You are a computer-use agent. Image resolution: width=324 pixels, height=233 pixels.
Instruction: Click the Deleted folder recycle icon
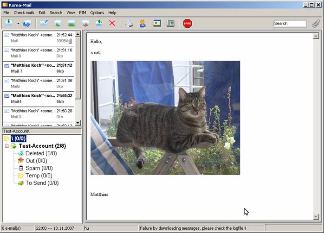tap(21, 153)
